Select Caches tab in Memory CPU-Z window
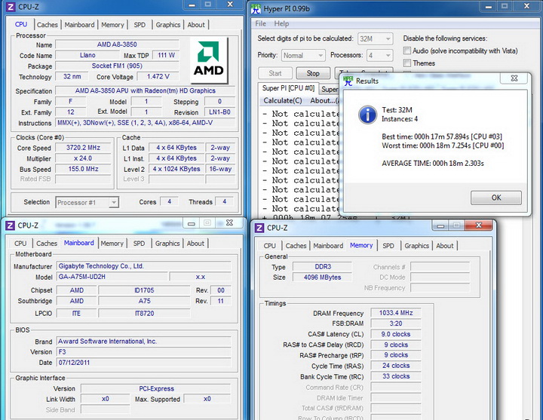Viewport: 543px width, 420px height. click(x=296, y=246)
